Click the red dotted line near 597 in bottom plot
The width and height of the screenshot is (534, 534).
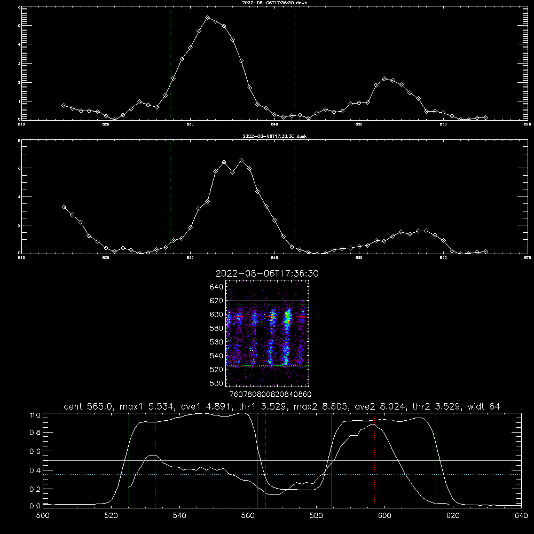tap(375, 460)
